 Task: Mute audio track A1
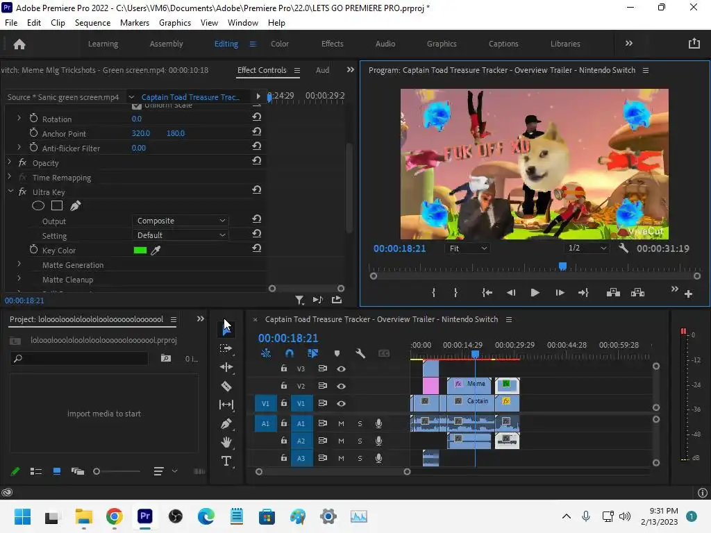341,423
